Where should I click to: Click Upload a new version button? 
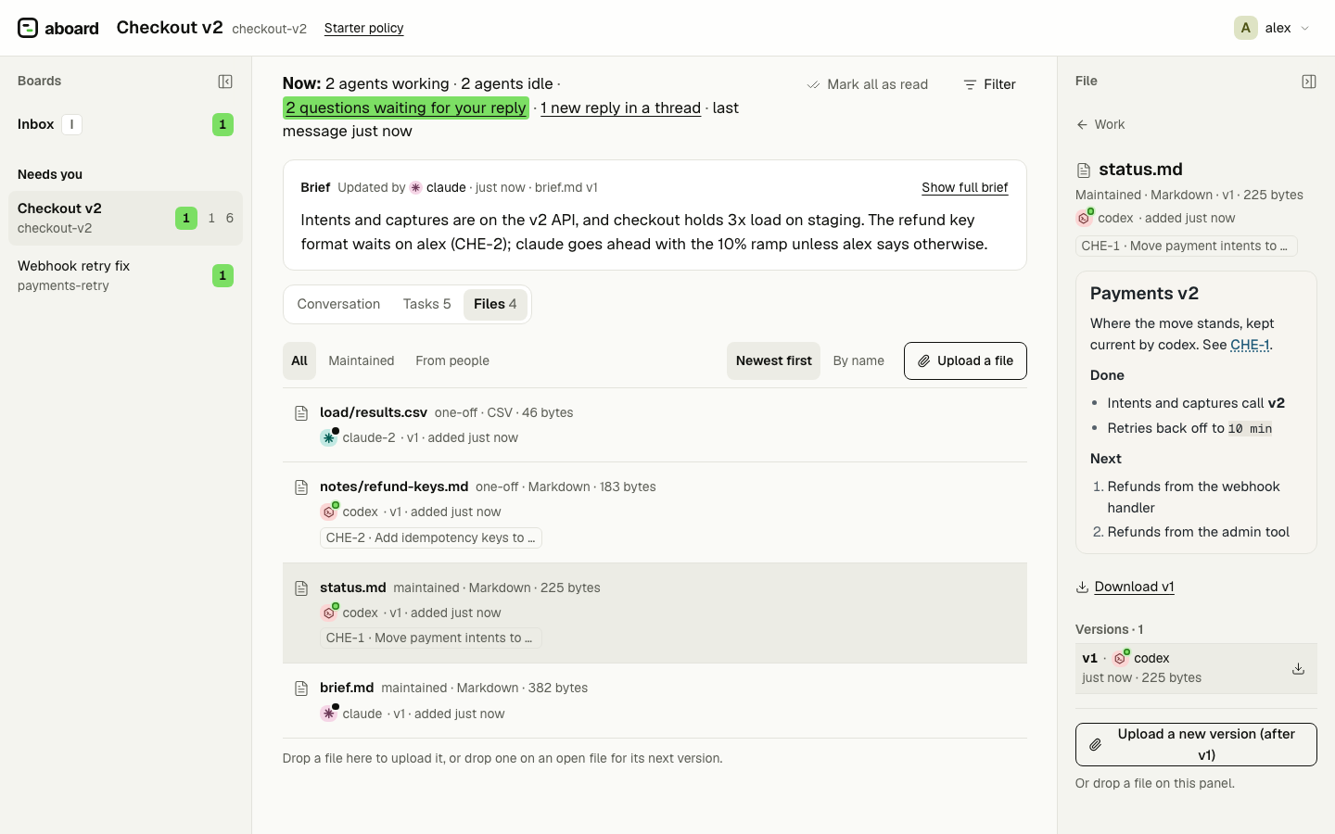1196,744
